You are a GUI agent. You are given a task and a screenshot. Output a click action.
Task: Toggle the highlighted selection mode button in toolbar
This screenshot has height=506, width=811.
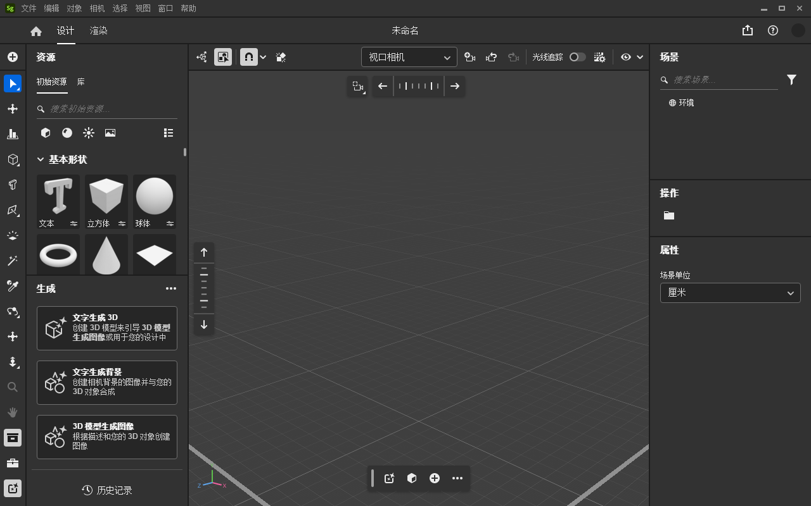tap(223, 57)
